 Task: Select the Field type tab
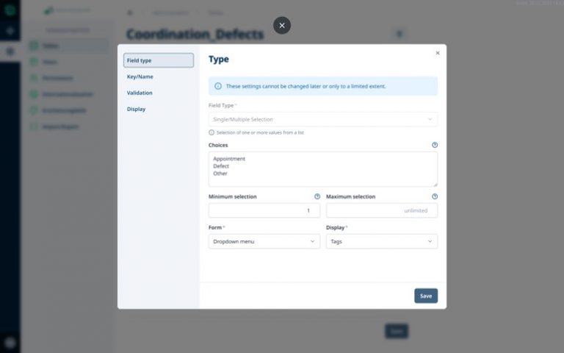pyautogui.click(x=159, y=60)
